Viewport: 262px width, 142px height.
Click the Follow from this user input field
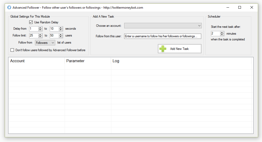(x=163, y=36)
